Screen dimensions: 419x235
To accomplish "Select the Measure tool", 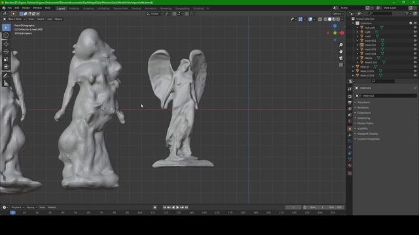I will click(6, 84).
